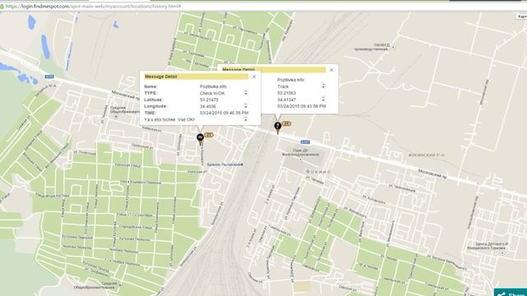Click scroll arrows beside 'Track' type row

[x=323, y=86]
